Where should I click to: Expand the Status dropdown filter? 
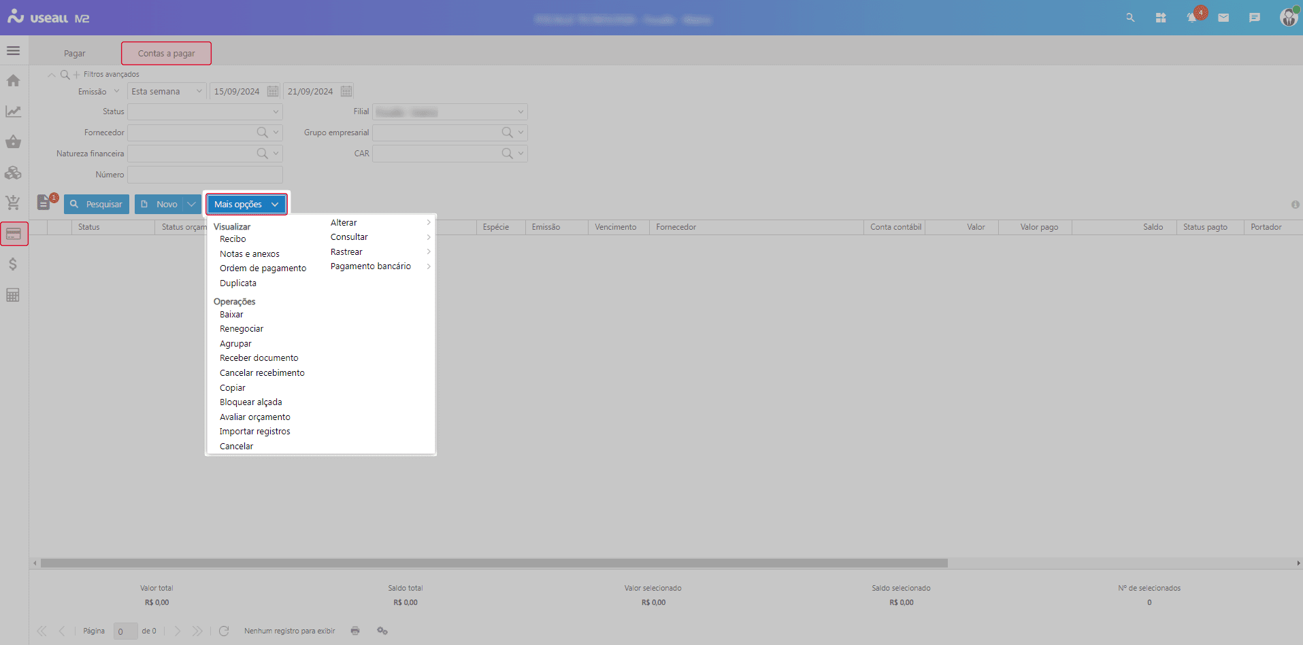pyautogui.click(x=276, y=112)
